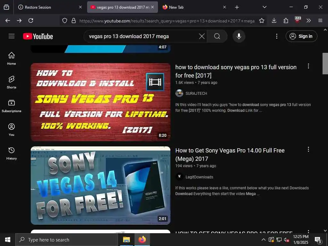Open the network icon in system tray
This screenshot has width=328, height=246.
[x=279, y=240]
